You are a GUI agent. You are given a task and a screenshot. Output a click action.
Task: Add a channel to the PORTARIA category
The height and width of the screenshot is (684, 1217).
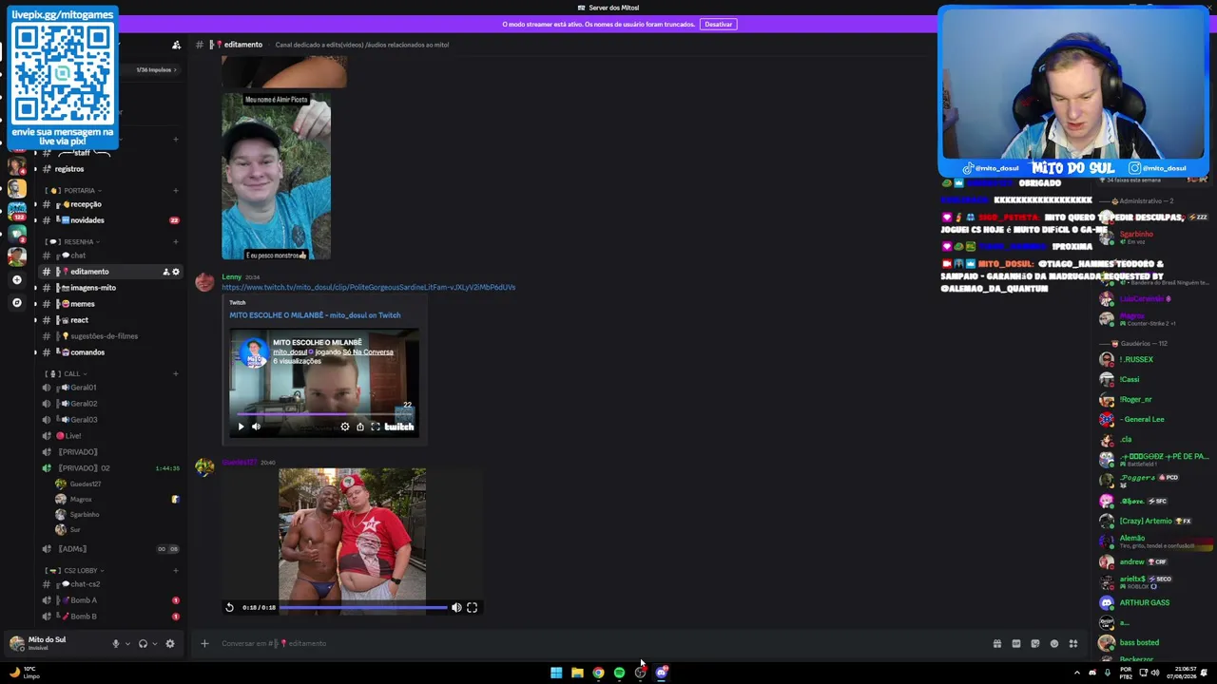(175, 191)
